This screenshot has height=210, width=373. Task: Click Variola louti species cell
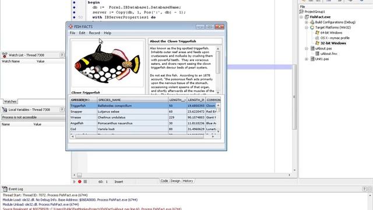pos(132,129)
